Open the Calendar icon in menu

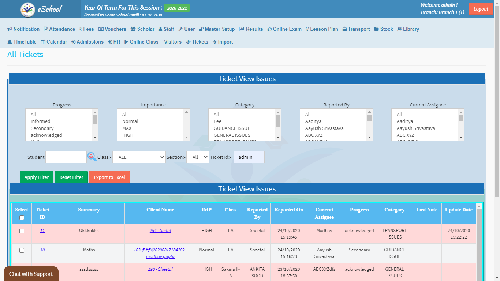(43, 42)
